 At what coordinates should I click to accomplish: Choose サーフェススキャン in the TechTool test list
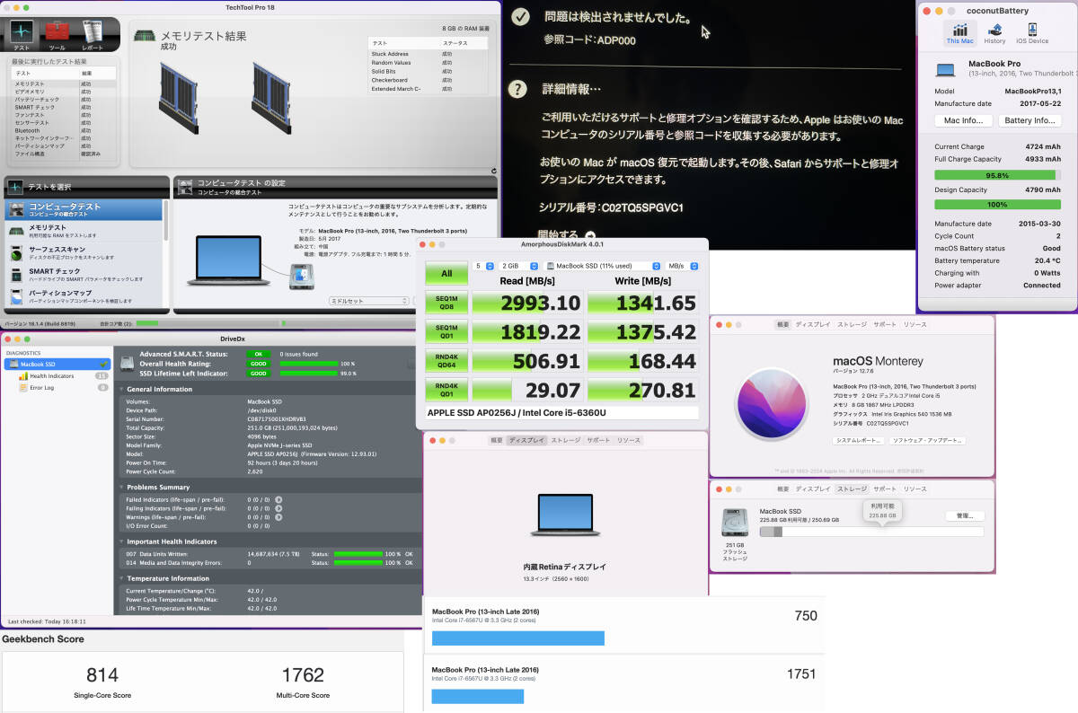click(84, 251)
